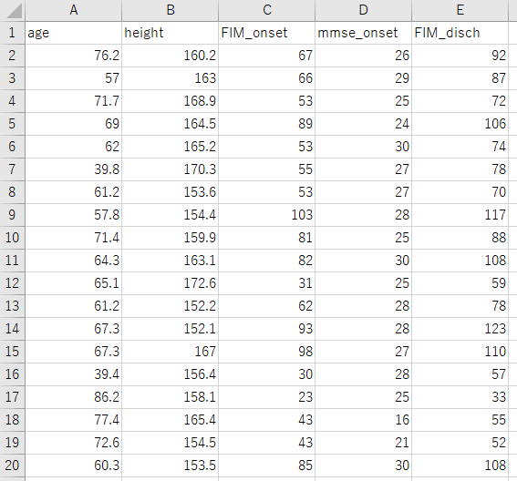Select column A header
Viewport: 517px width, 481px height.
73,10
